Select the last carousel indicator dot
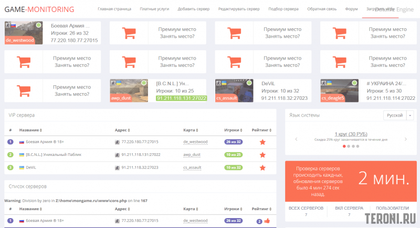The image size is (420, 228). point(358,146)
